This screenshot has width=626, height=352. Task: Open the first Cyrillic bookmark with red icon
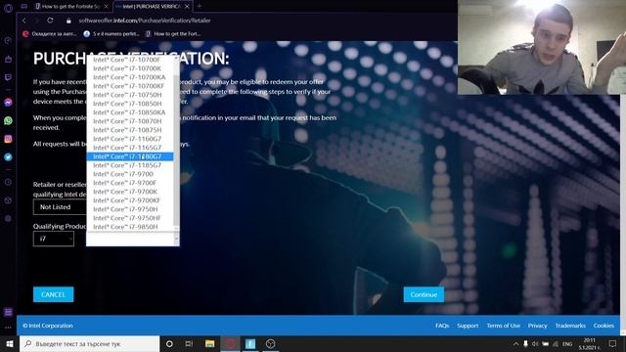50,34
